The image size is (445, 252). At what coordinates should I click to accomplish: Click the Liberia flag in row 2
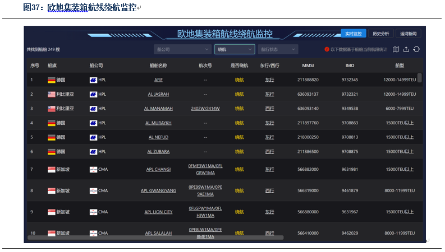[52, 94]
